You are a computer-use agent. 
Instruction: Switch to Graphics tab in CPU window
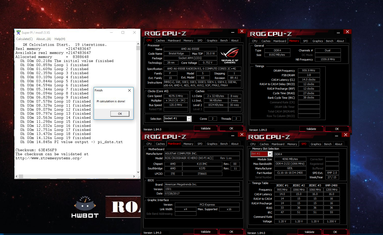[x=212, y=41]
